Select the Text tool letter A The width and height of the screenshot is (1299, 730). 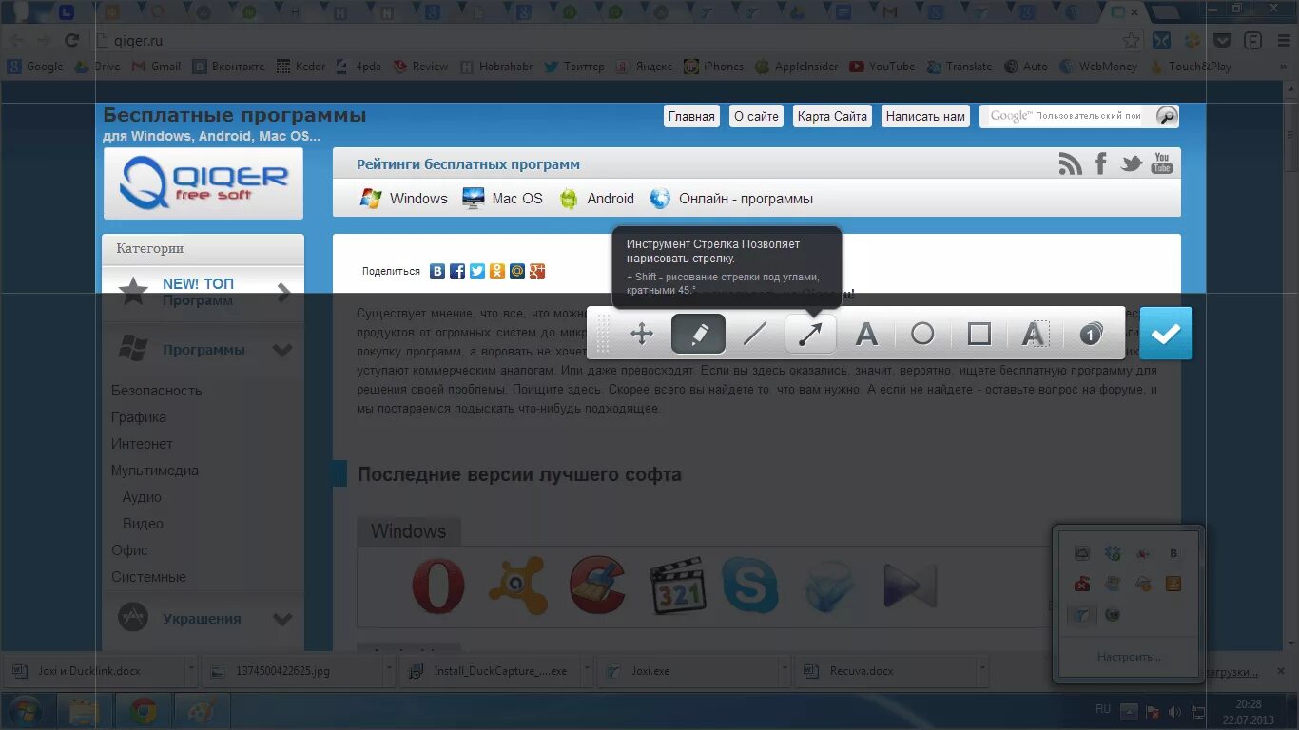click(865, 334)
